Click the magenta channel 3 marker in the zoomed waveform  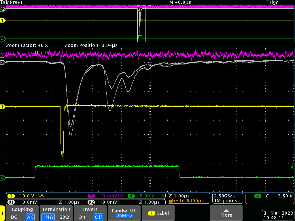(x=3, y=55)
